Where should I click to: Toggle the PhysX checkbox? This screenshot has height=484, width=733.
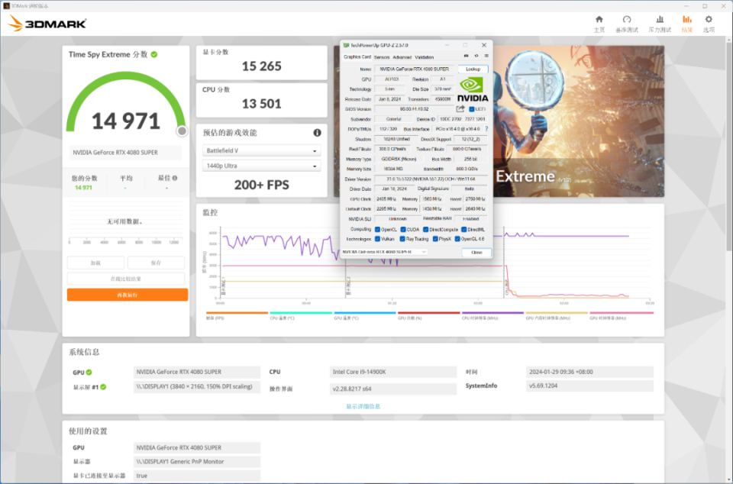pos(435,239)
